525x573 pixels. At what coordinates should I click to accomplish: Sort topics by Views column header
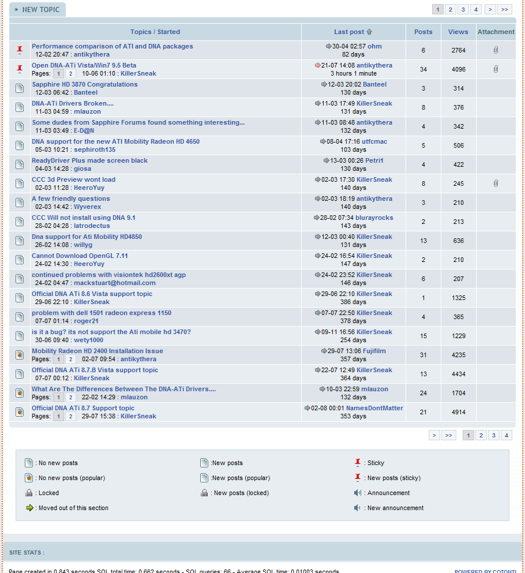click(x=458, y=32)
